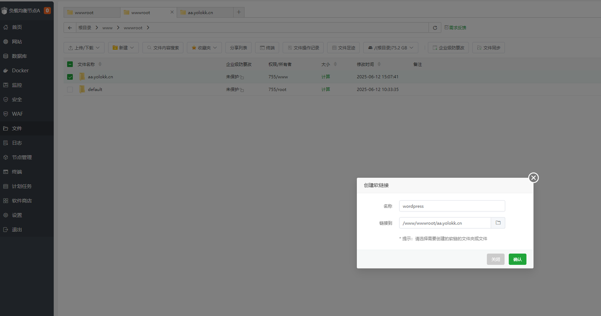Image resolution: width=601 pixels, height=316 pixels.
Task: Click the wordpress name input field
Action: point(452,206)
